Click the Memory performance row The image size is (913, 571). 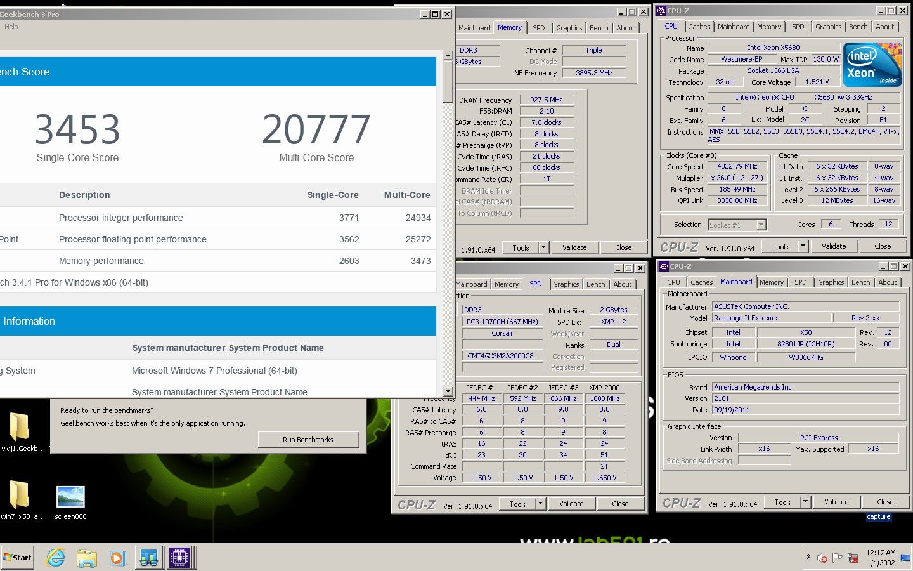[x=218, y=261]
